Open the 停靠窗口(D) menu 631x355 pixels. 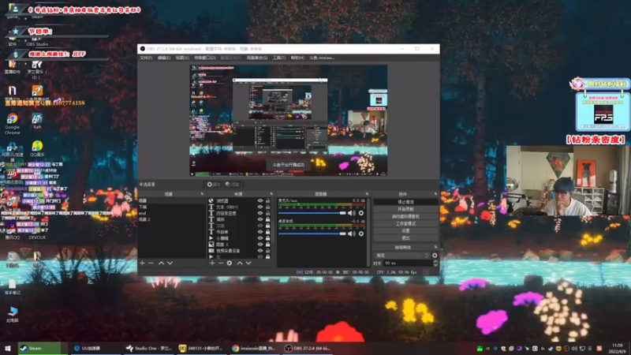(x=205, y=58)
